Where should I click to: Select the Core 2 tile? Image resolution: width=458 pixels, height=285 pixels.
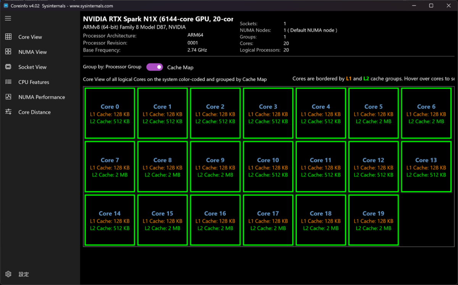coord(215,113)
